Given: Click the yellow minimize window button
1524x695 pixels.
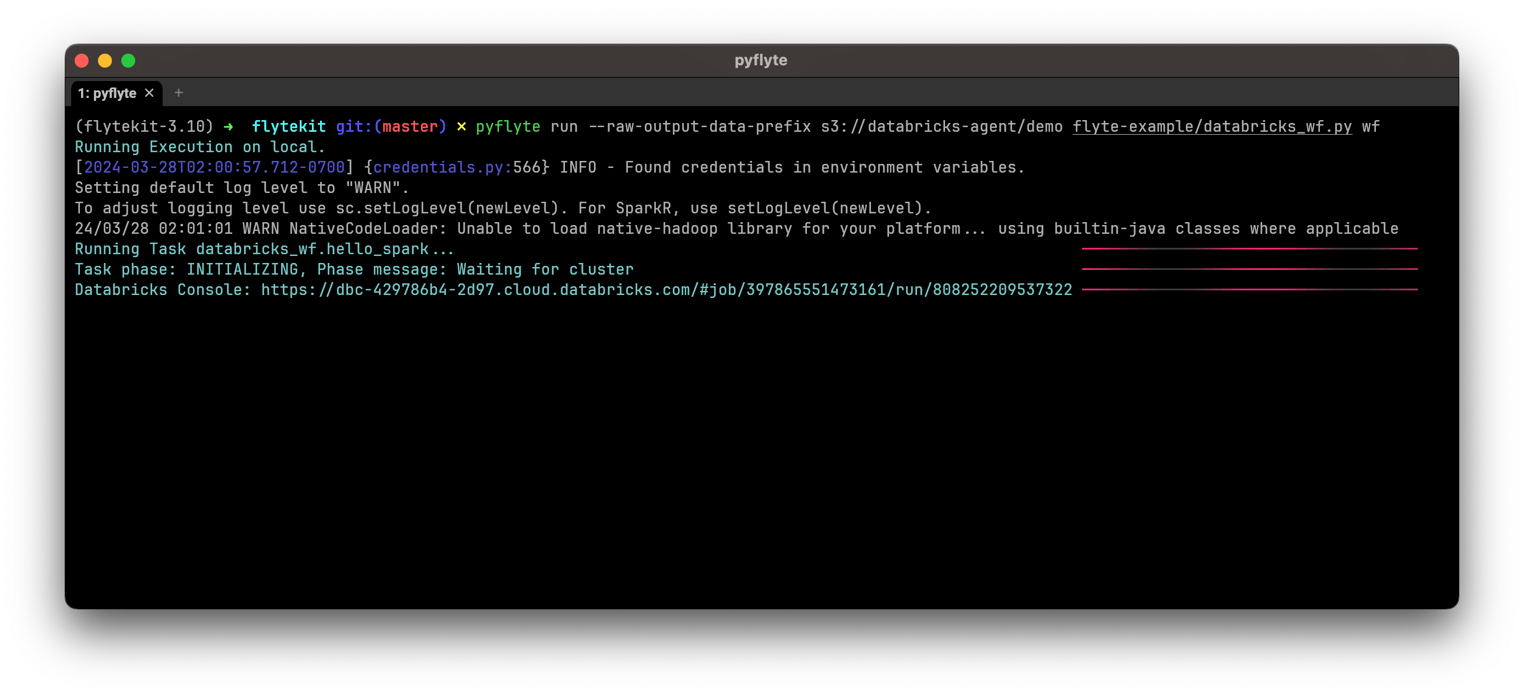Looking at the screenshot, I should [x=105, y=61].
